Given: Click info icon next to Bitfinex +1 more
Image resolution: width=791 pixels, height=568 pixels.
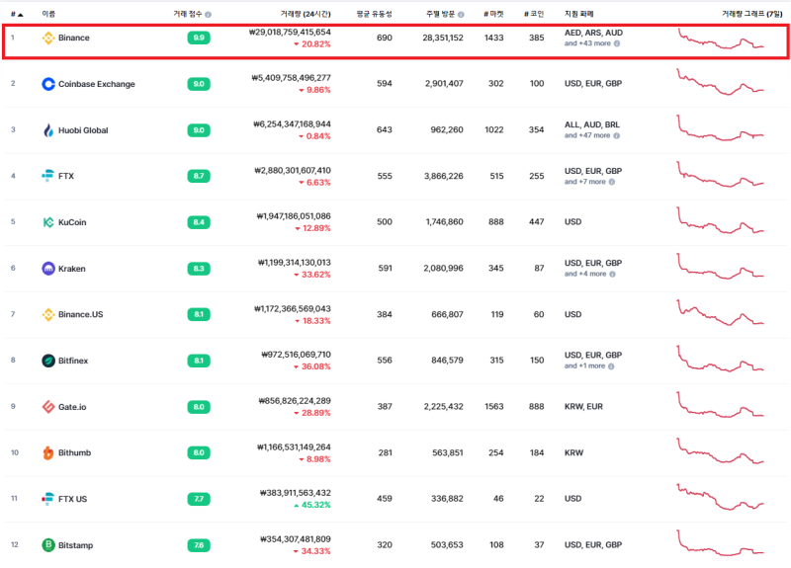Looking at the screenshot, I should (611, 366).
